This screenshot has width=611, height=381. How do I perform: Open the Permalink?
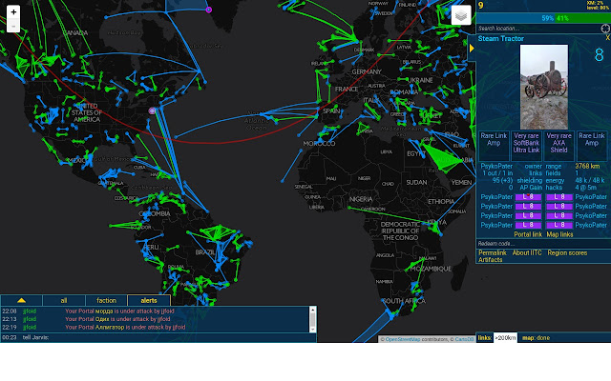[x=493, y=252]
